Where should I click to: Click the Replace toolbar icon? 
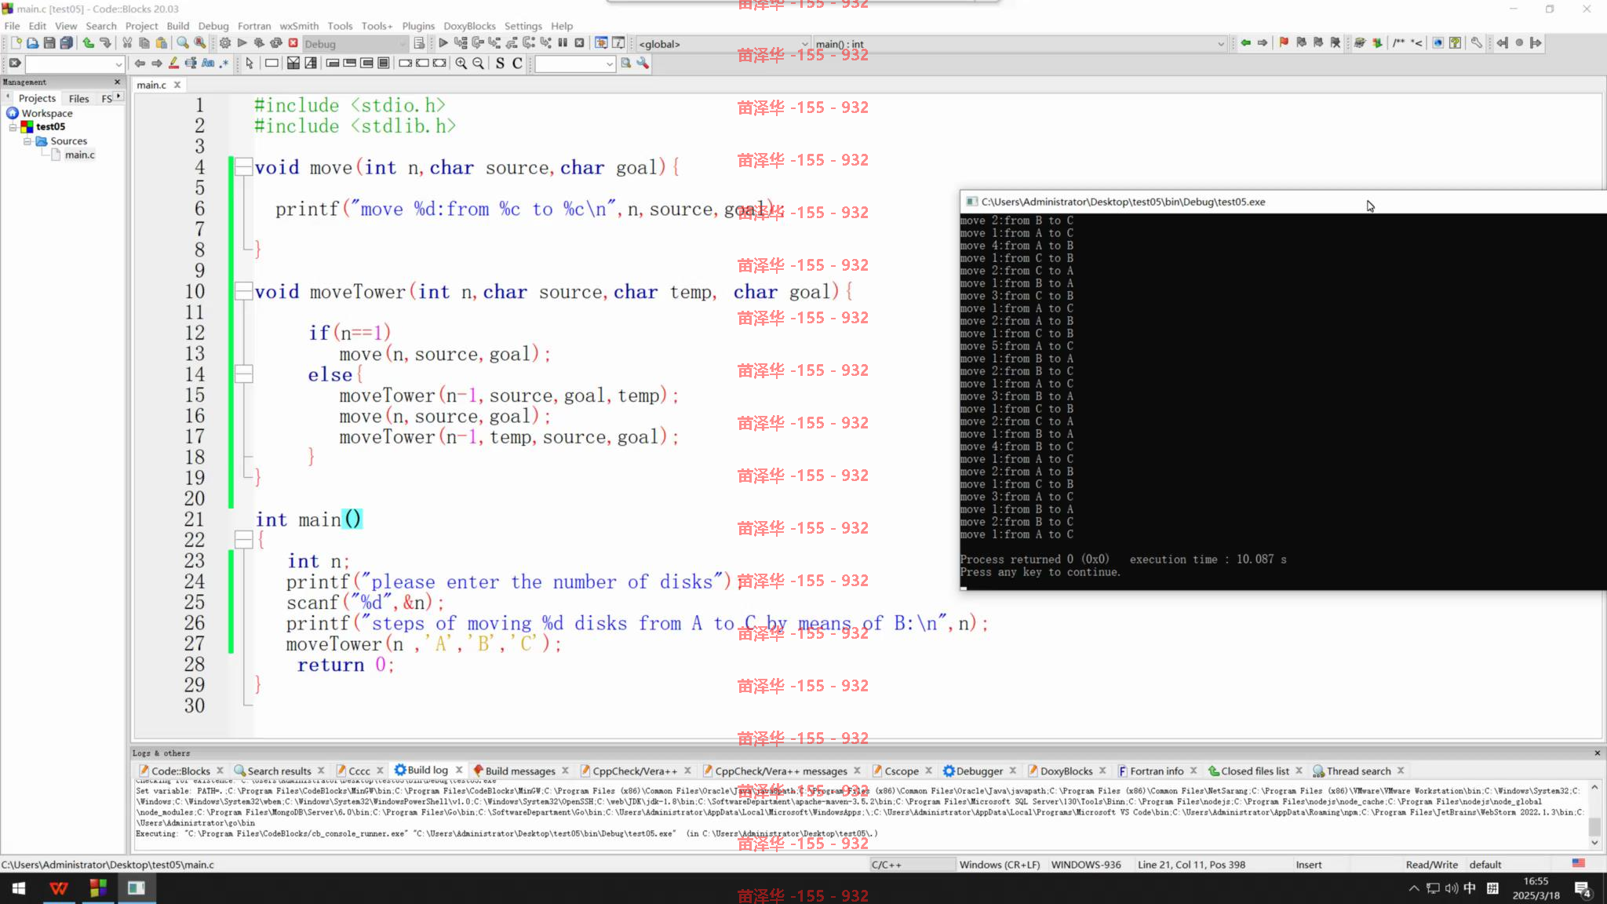tap(200, 43)
